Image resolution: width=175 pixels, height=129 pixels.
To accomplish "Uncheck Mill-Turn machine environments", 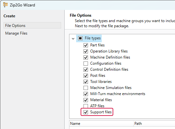I will pos(86,94).
